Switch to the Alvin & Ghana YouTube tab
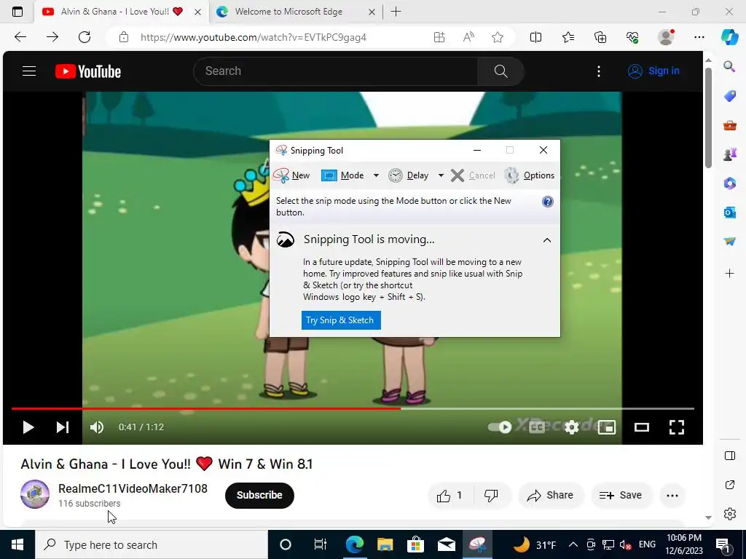 tap(114, 12)
